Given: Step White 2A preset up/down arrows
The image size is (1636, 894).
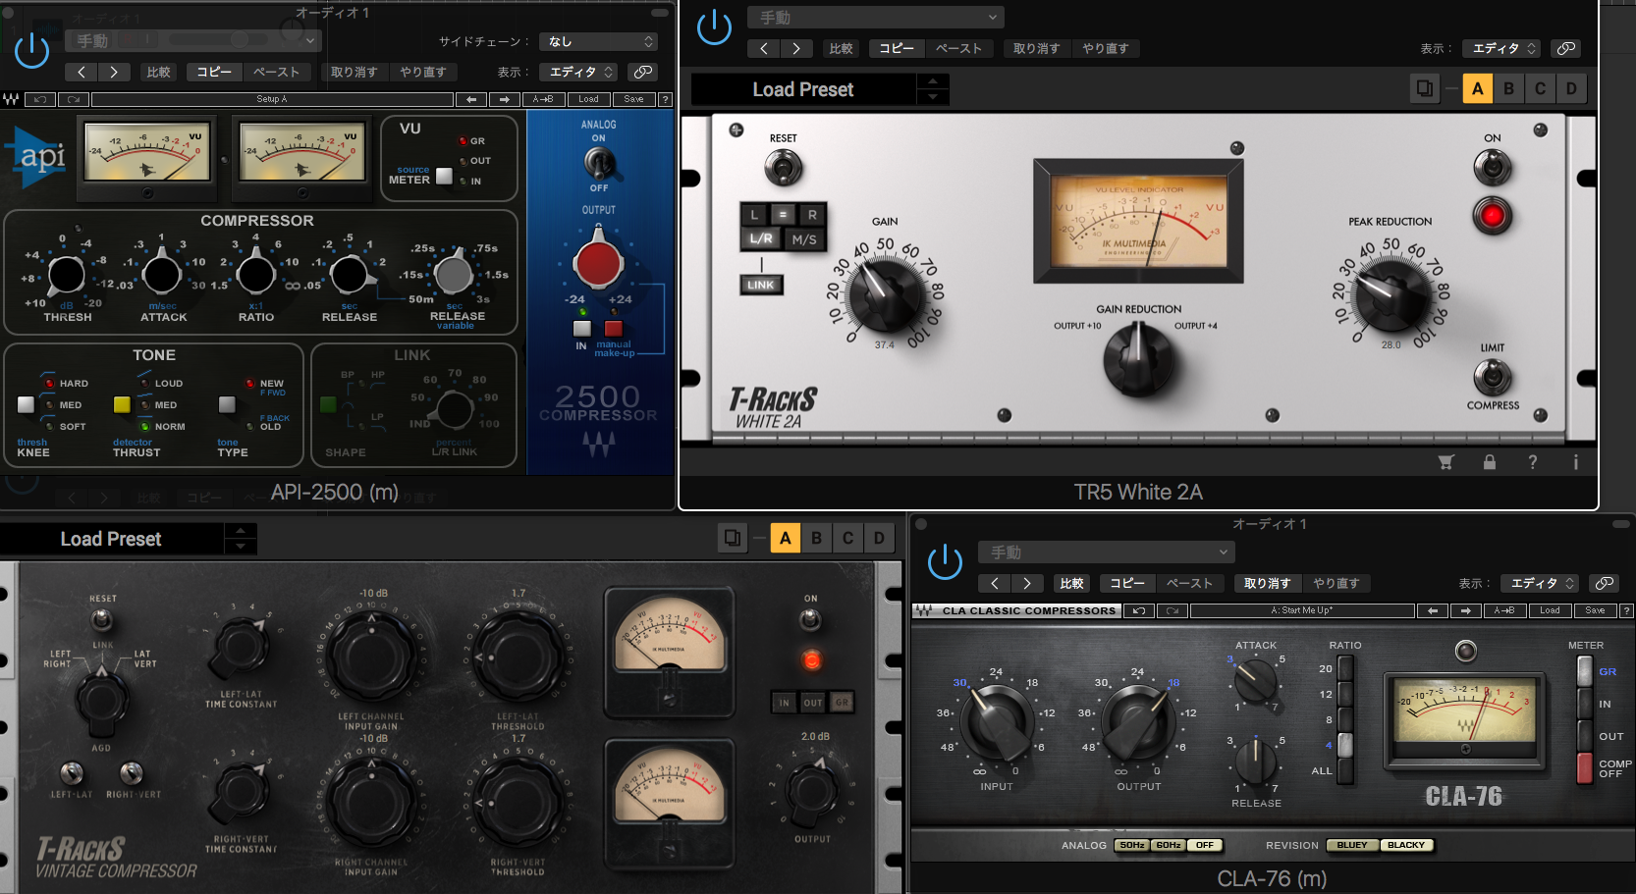Looking at the screenshot, I should tap(932, 89).
